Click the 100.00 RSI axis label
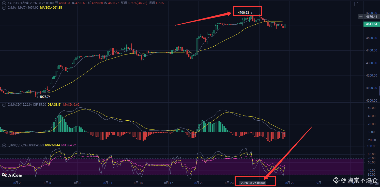Screen dimensions: 380x187 point(371,146)
